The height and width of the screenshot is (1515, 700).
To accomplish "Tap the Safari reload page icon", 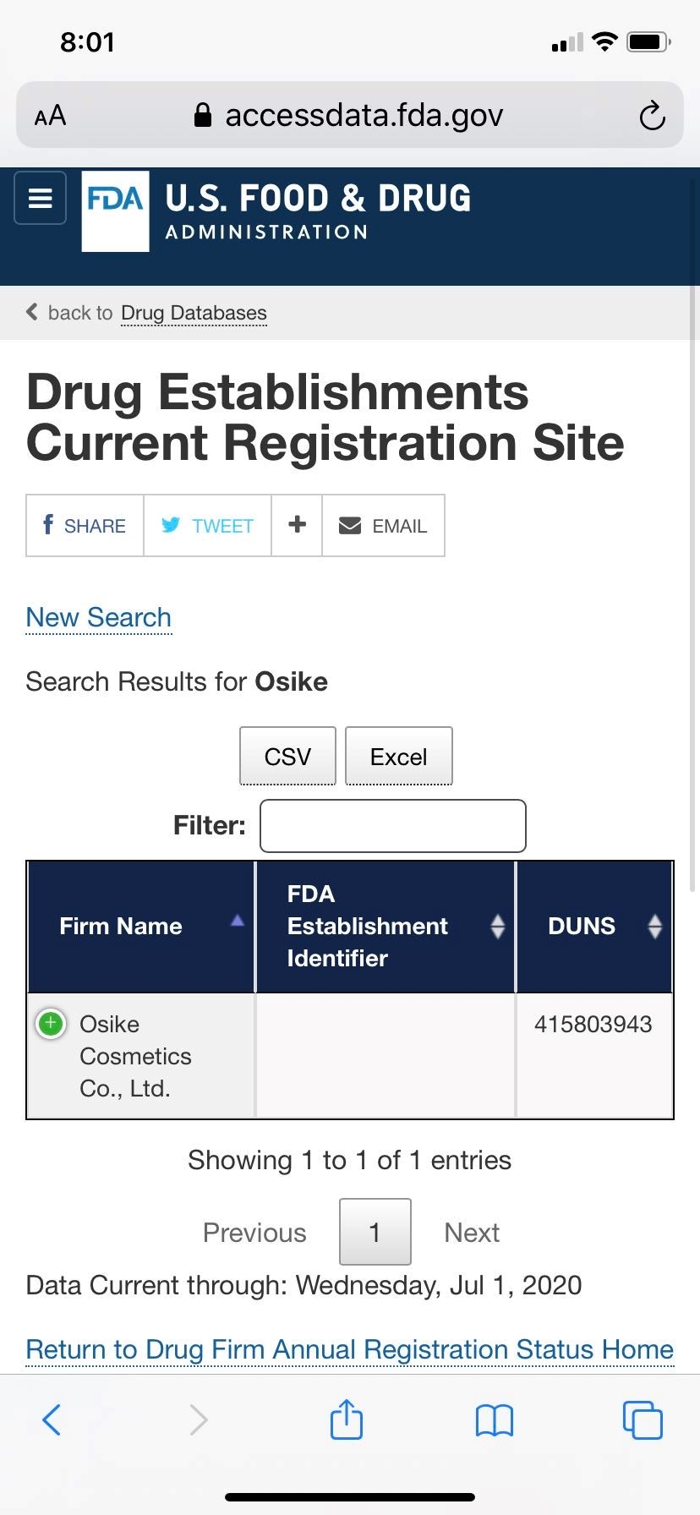I will coord(652,116).
